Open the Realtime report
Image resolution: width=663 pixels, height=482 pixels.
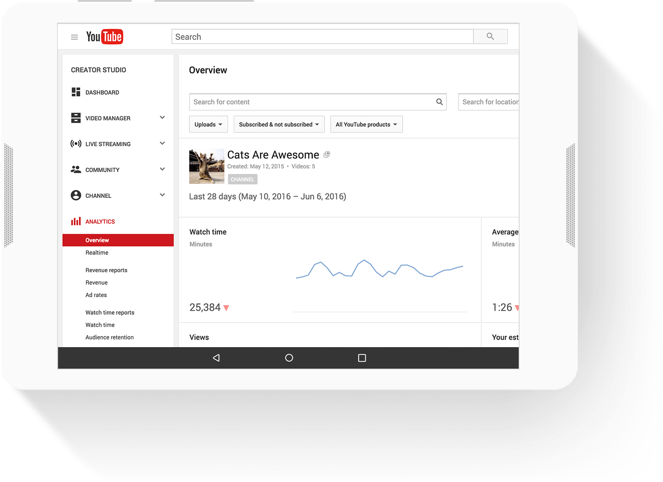(x=97, y=253)
